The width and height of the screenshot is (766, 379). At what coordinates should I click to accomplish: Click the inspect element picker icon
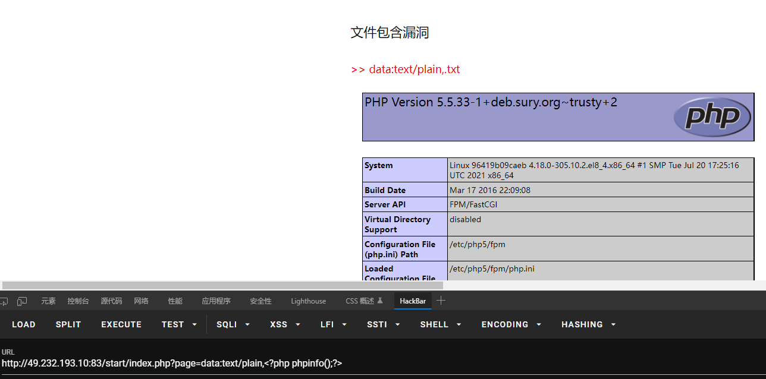click(x=4, y=301)
